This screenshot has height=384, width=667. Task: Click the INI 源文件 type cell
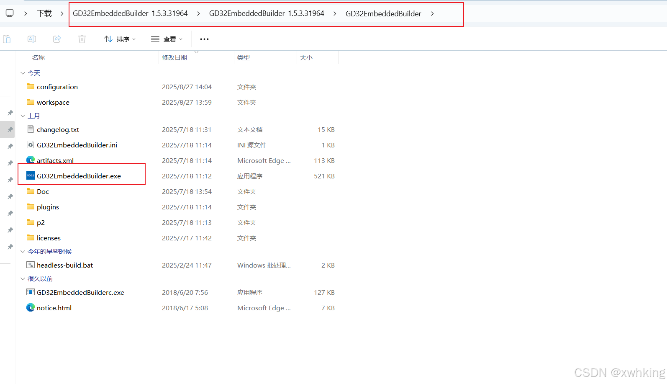tap(251, 145)
